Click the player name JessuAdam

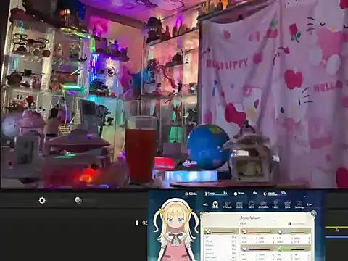click(250, 217)
